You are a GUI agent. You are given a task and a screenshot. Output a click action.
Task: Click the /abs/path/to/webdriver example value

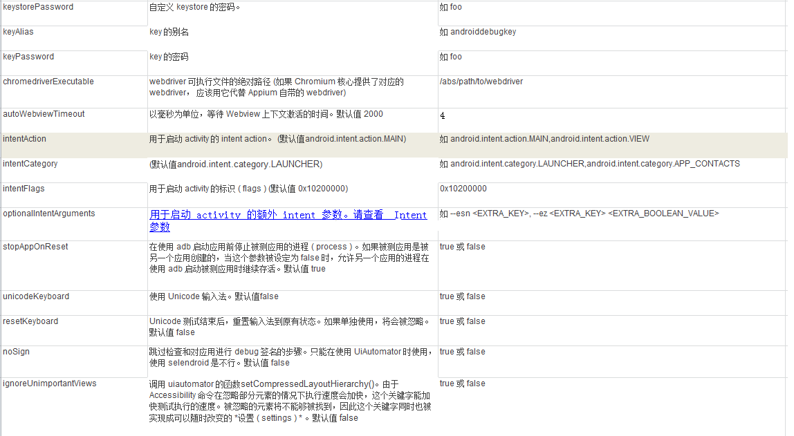[481, 82]
